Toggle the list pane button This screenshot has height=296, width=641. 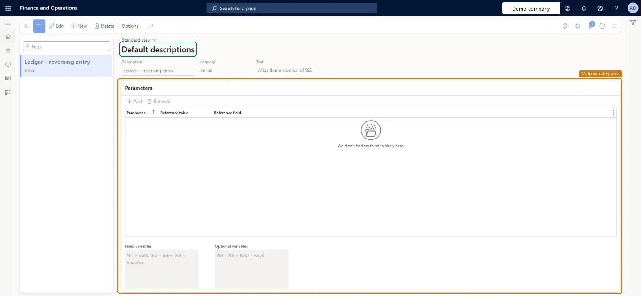(x=39, y=26)
